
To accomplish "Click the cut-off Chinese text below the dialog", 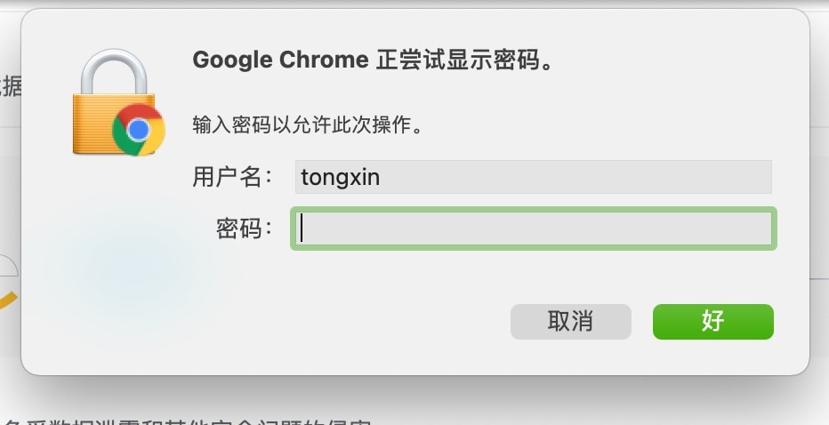I will (x=185, y=421).
